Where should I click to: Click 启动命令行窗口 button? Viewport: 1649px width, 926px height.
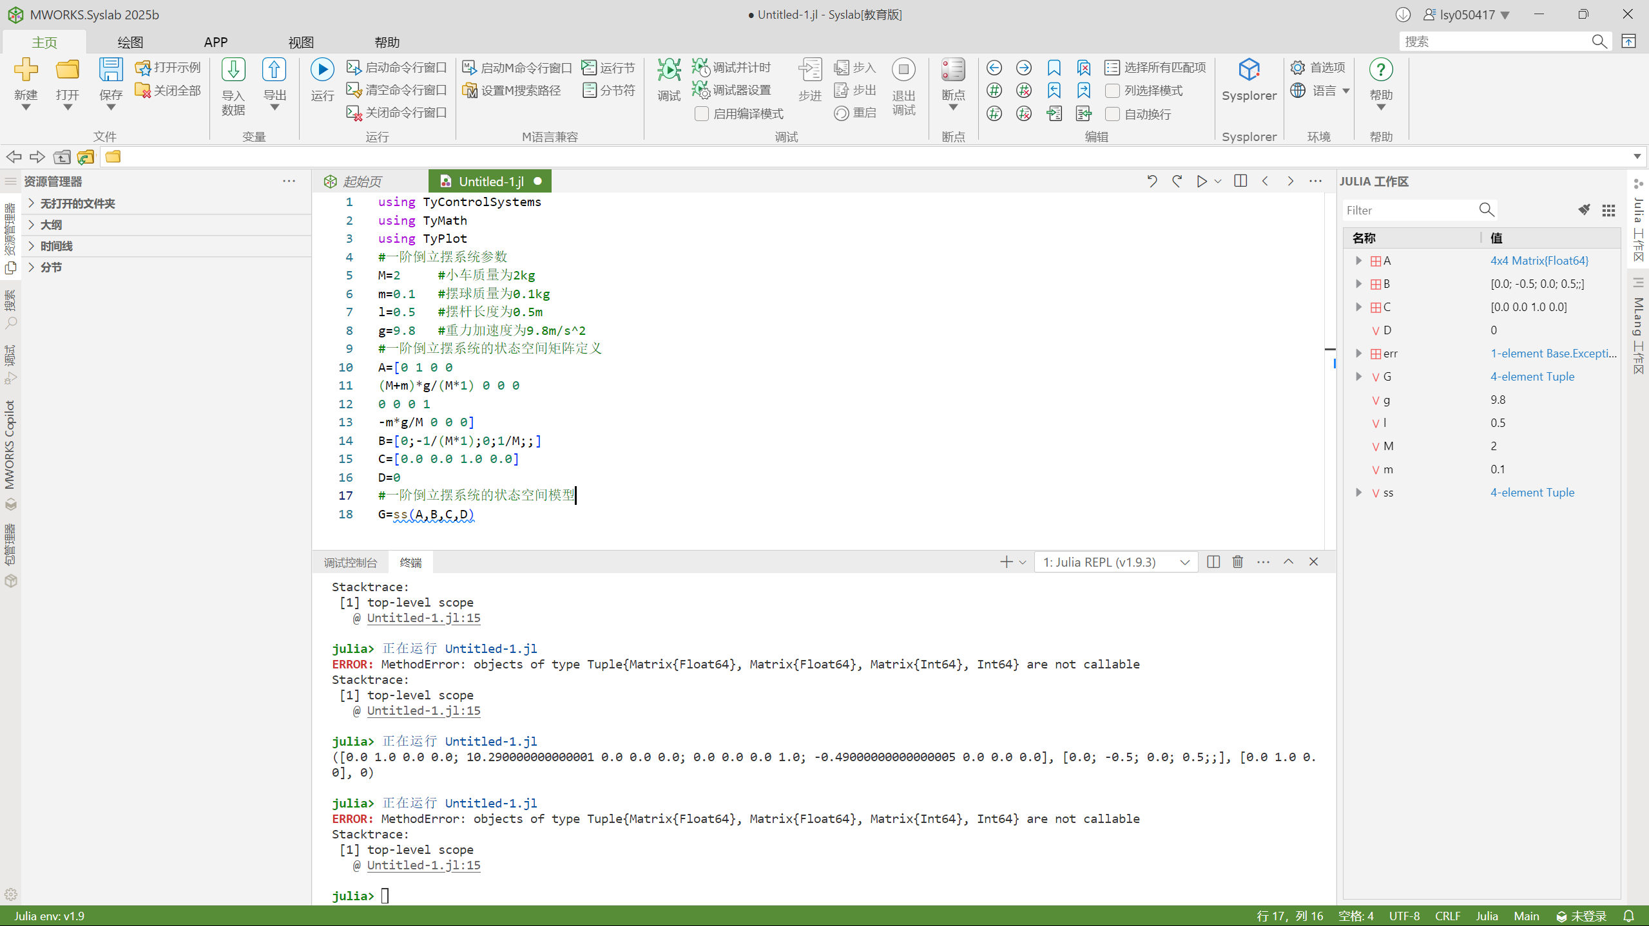tap(396, 68)
